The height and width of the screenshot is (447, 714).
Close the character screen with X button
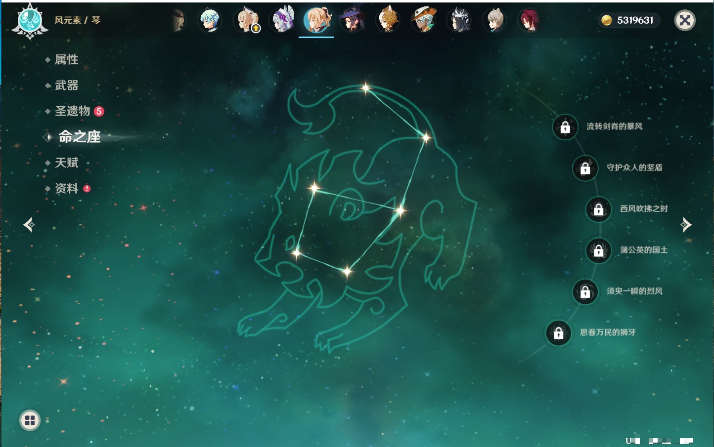point(685,20)
